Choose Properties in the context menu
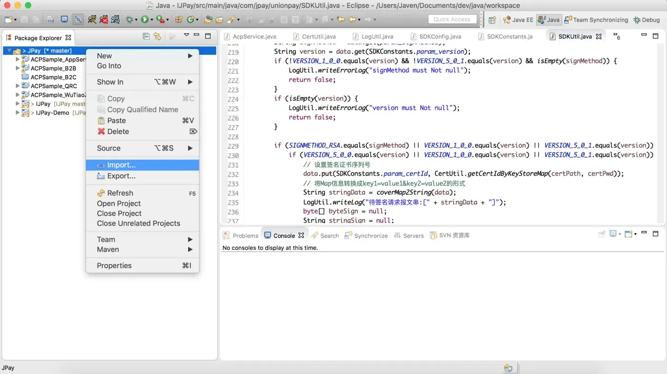This screenshot has height=374, width=667. pyautogui.click(x=114, y=266)
